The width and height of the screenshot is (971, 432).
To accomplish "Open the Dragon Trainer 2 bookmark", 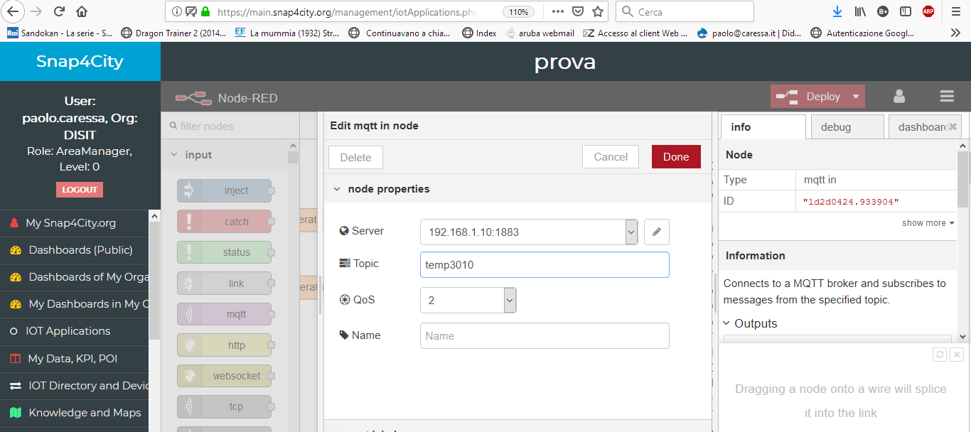I will 175,33.
